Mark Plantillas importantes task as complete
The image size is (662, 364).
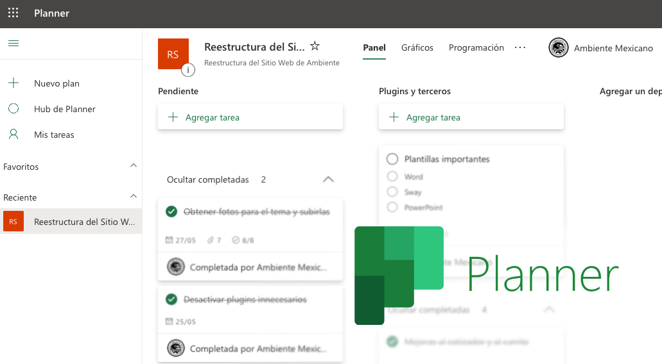[392, 159]
